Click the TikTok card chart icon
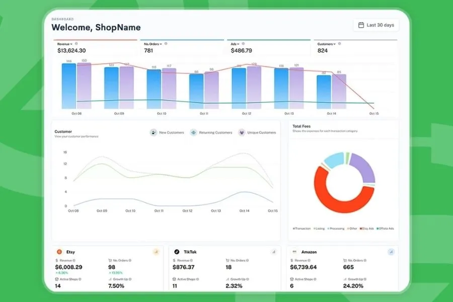The width and height of the screenshot is (453, 302). coord(274,252)
